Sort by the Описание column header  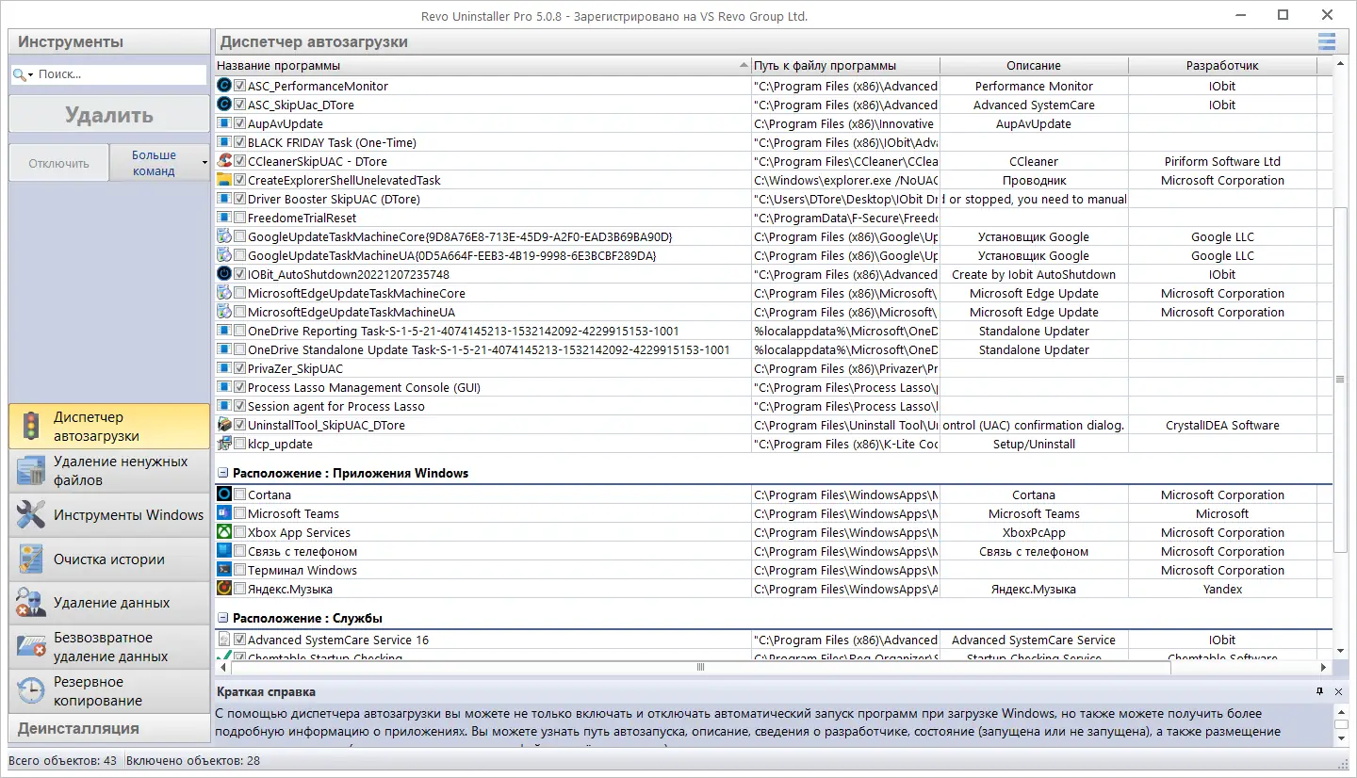pos(1034,66)
